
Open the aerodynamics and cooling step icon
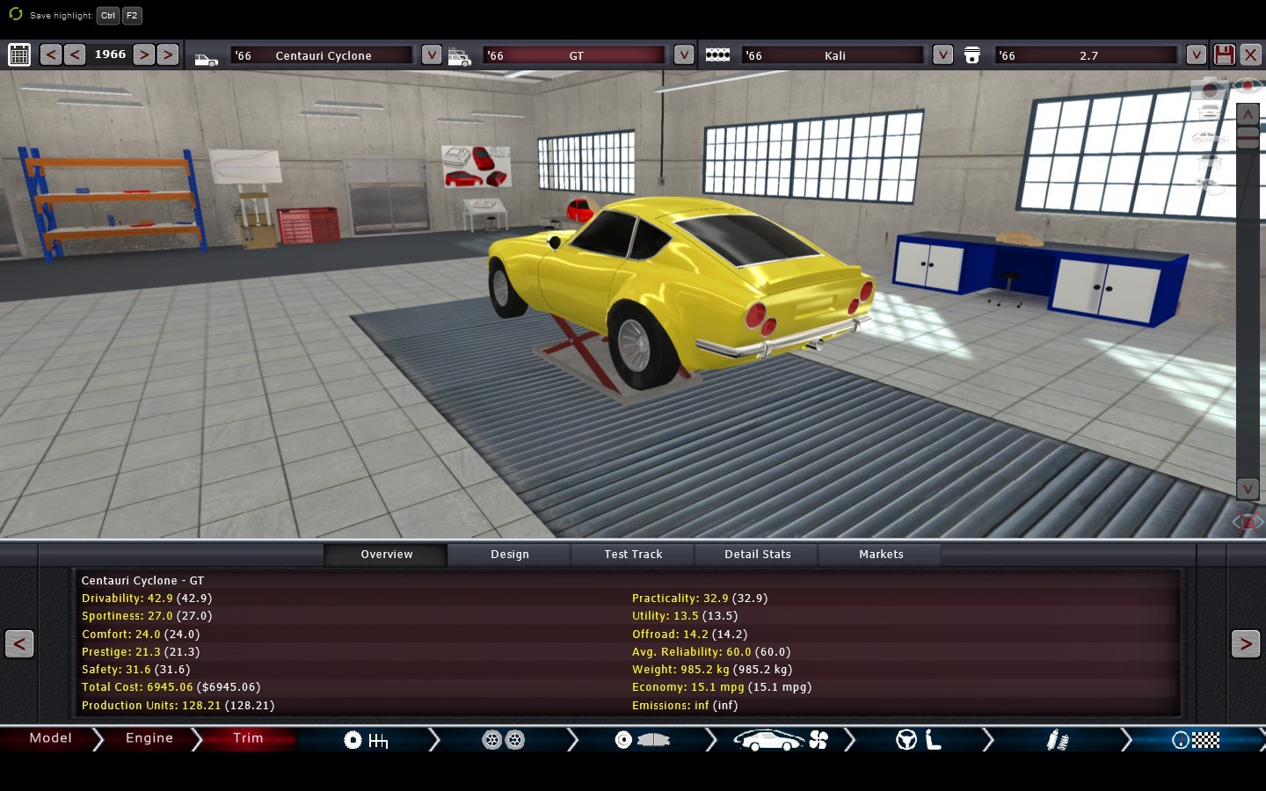[x=780, y=740]
